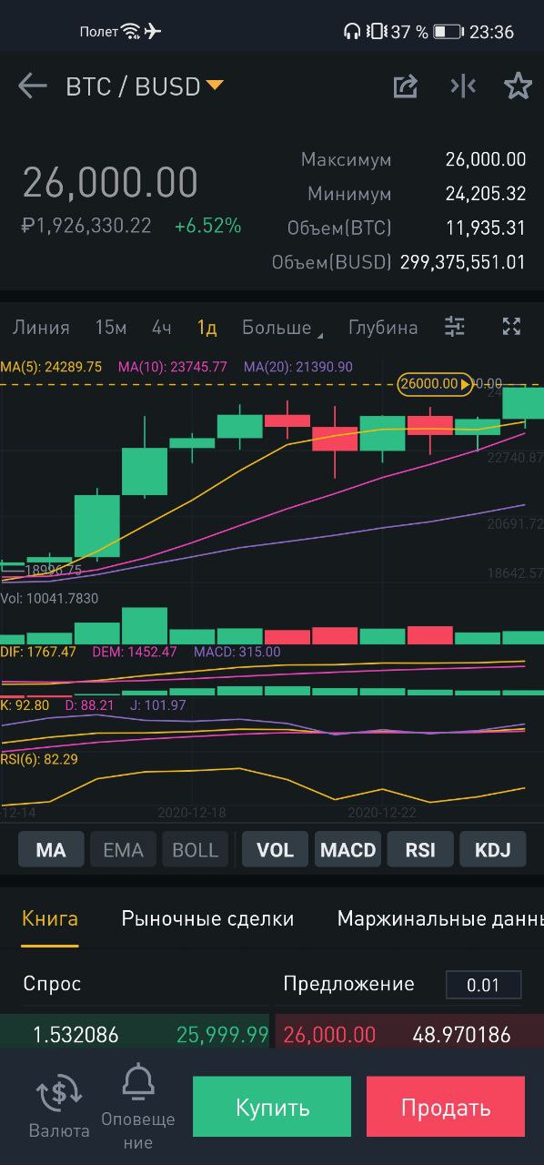This screenshot has width=544, height=1165.
Task: Tap the vibrate mode icon in status bar
Action: click(x=376, y=32)
